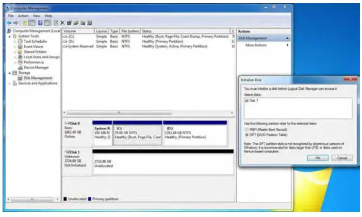Collapse the System Tools tree node
The width and height of the screenshot is (362, 217).
click(10, 37)
